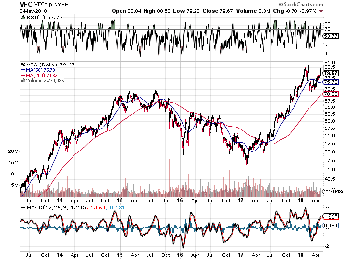Image resolution: width=343 pixels, height=259 pixels.
Task: Click the price axis label 42.5
Action: click(x=330, y=179)
